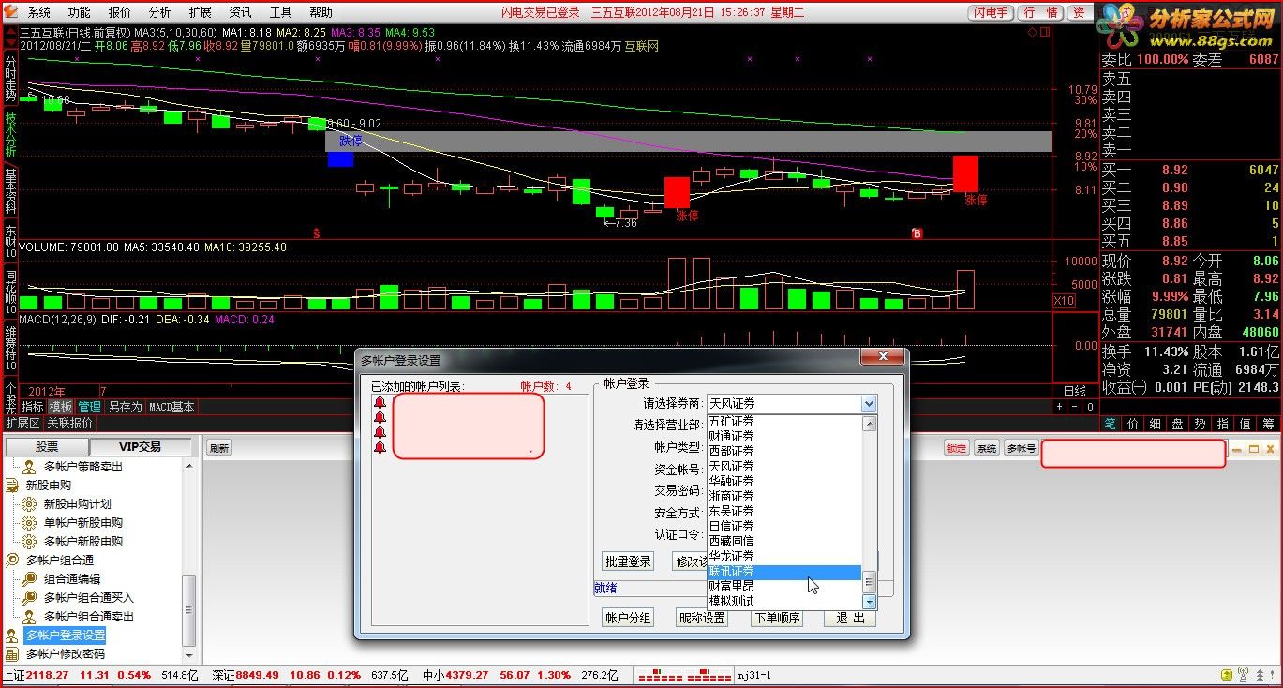
Task: Click the note icon beside 新股申购
Action: point(12,486)
